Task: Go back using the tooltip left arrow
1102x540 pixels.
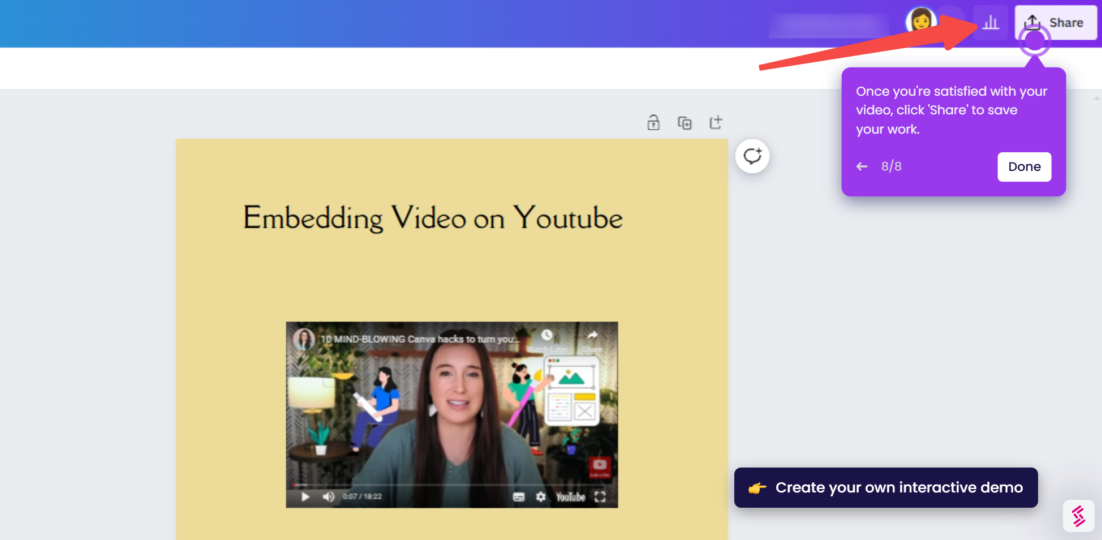Action: click(862, 166)
